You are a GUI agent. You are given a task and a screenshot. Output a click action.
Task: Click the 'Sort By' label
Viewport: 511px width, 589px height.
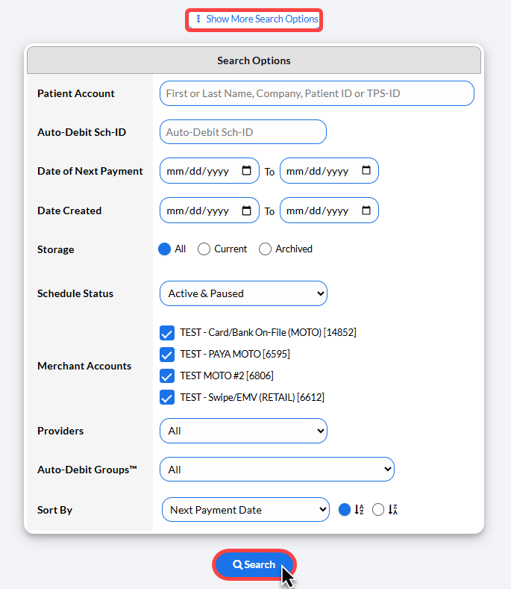click(x=54, y=510)
